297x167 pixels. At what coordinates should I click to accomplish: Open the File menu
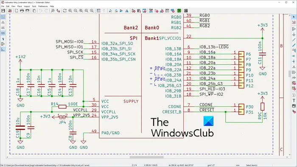click(3, 6)
